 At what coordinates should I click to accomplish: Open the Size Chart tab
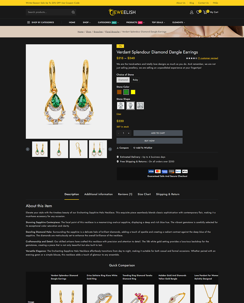144,194
